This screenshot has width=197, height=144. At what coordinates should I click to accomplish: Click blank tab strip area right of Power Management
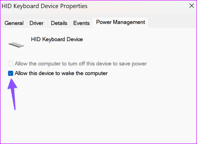(x=171, y=23)
